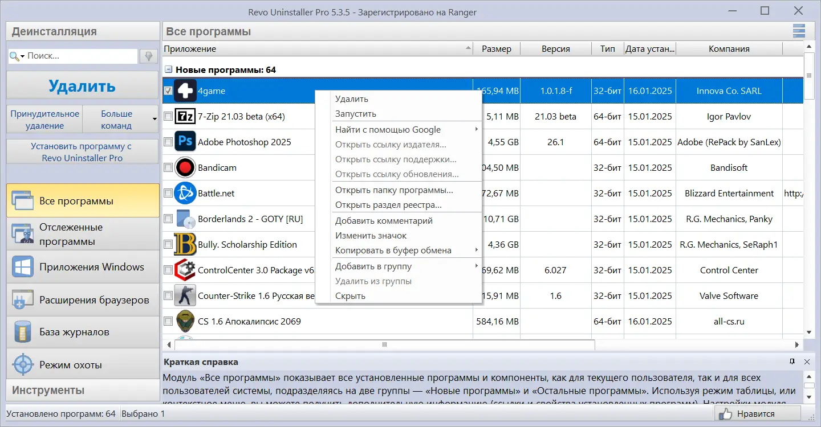Viewport: 821px width, 427px height.
Task: Open the search options dropdown arrow
Action: (x=23, y=56)
